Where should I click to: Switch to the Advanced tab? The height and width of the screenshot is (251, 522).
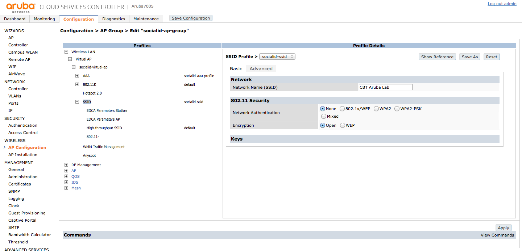click(x=261, y=68)
